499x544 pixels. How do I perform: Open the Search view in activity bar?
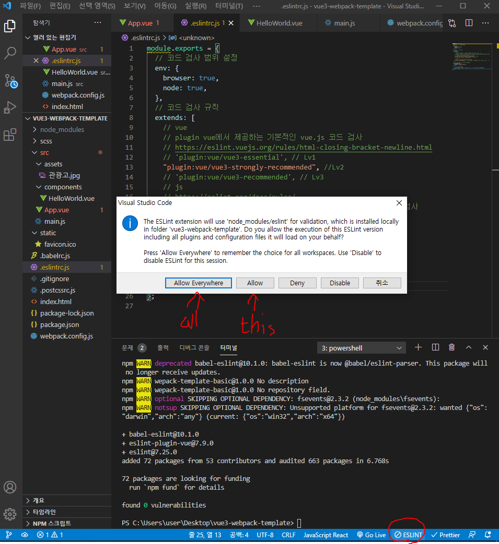tap(10, 53)
